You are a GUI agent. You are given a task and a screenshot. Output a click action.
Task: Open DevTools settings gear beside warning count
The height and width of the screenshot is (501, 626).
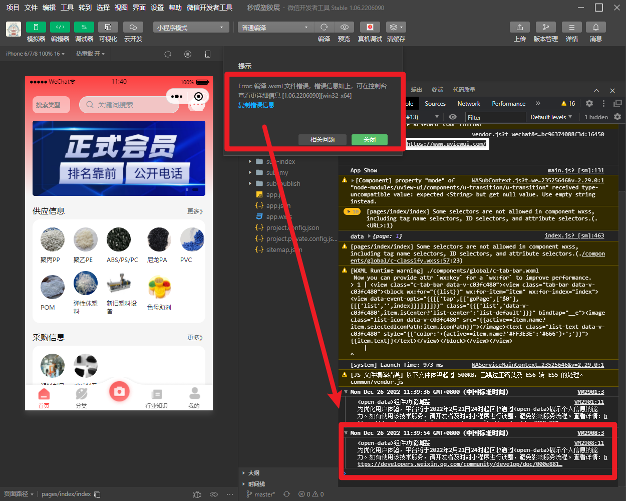tap(589, 103)
